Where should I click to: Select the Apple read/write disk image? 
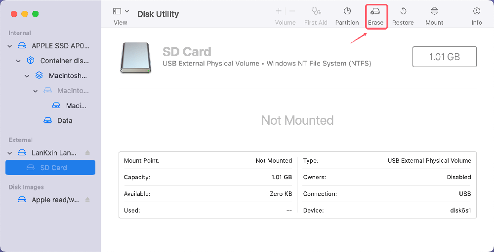pyautogui.click(x=53, y=200)
